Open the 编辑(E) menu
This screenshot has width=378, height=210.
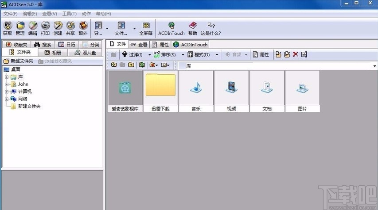click(x=30, y=14)
